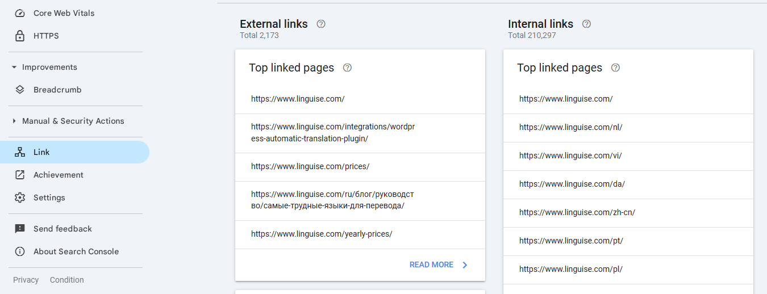Click help icon in External Top linked pages card
This screenshot has height=294, width=767.
[348, 68]
